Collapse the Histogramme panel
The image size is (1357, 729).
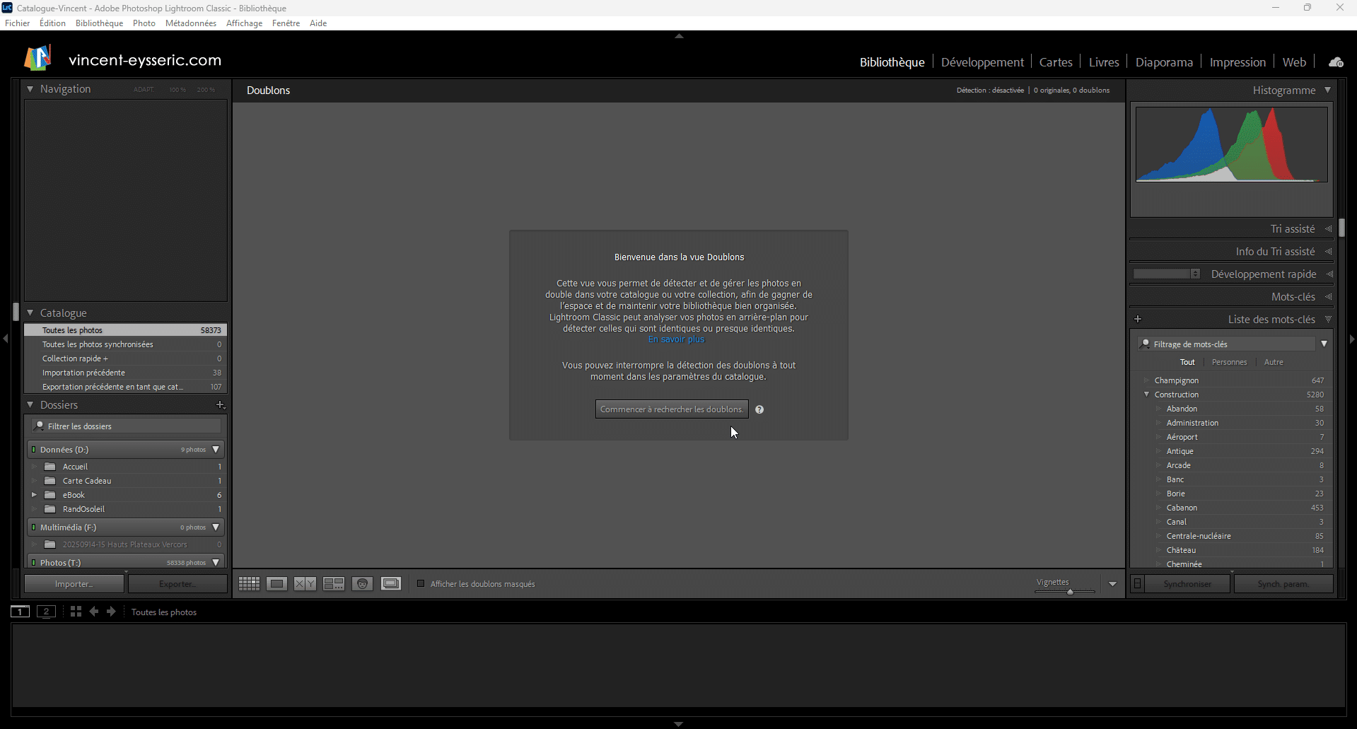[1328, 90]
